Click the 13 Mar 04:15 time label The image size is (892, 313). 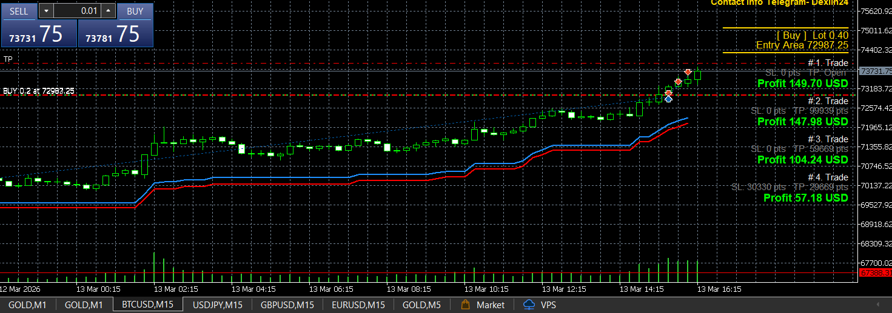(254, 289)
